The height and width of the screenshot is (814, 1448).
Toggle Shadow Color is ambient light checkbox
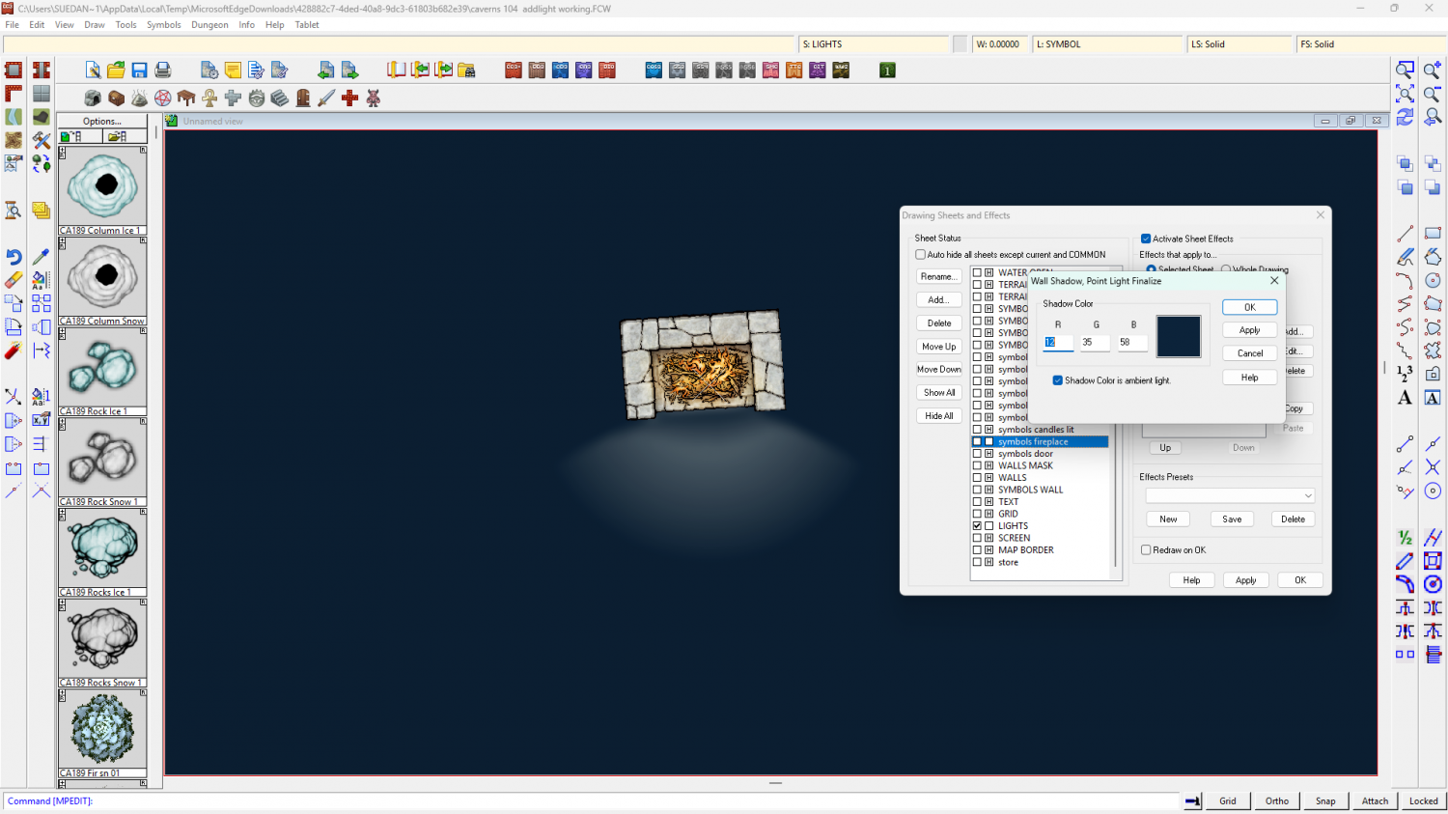tap(1058, 380)
